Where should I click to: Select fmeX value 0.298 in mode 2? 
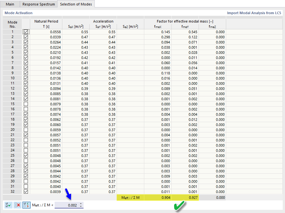(x=158, y=37)
